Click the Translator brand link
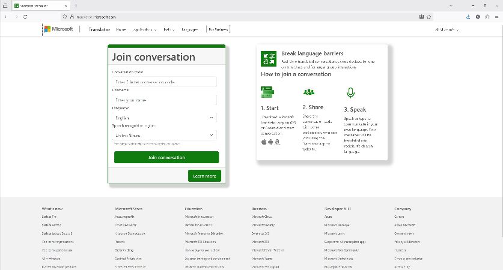The height and width of the screenshot is (270, 503). point(99,29)
